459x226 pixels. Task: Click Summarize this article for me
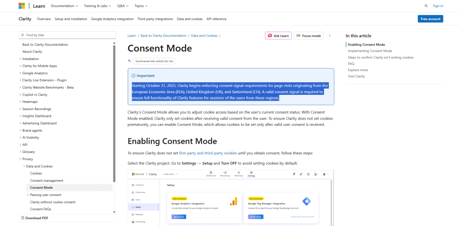(x=151, y=61)
